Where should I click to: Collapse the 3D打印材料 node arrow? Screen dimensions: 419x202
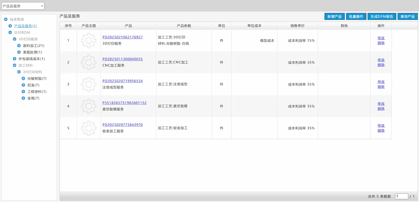[x=19, y=72]
